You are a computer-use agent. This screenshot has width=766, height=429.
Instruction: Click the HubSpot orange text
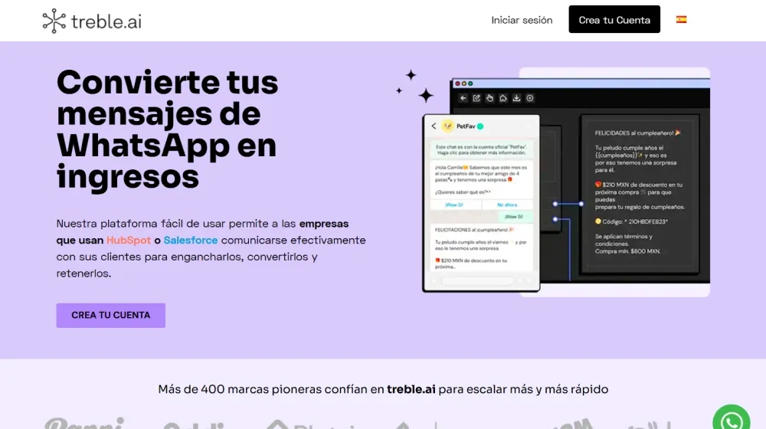pos(129,240)
